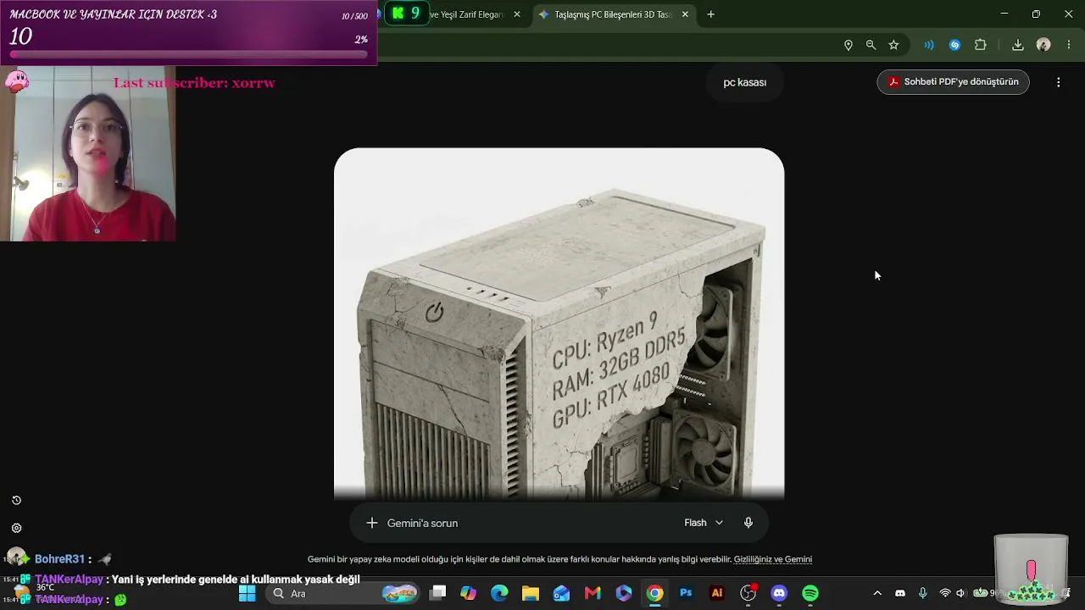Switch to Google Chrome on taskbar
The image size is (1085, 610).
pyautogui.click(x=655, y=593)
